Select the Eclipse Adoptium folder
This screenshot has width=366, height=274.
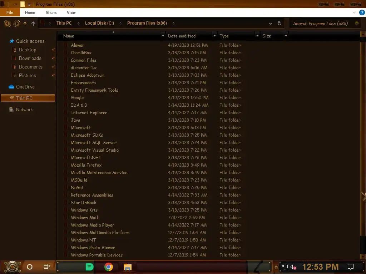(x=88, y=75)
